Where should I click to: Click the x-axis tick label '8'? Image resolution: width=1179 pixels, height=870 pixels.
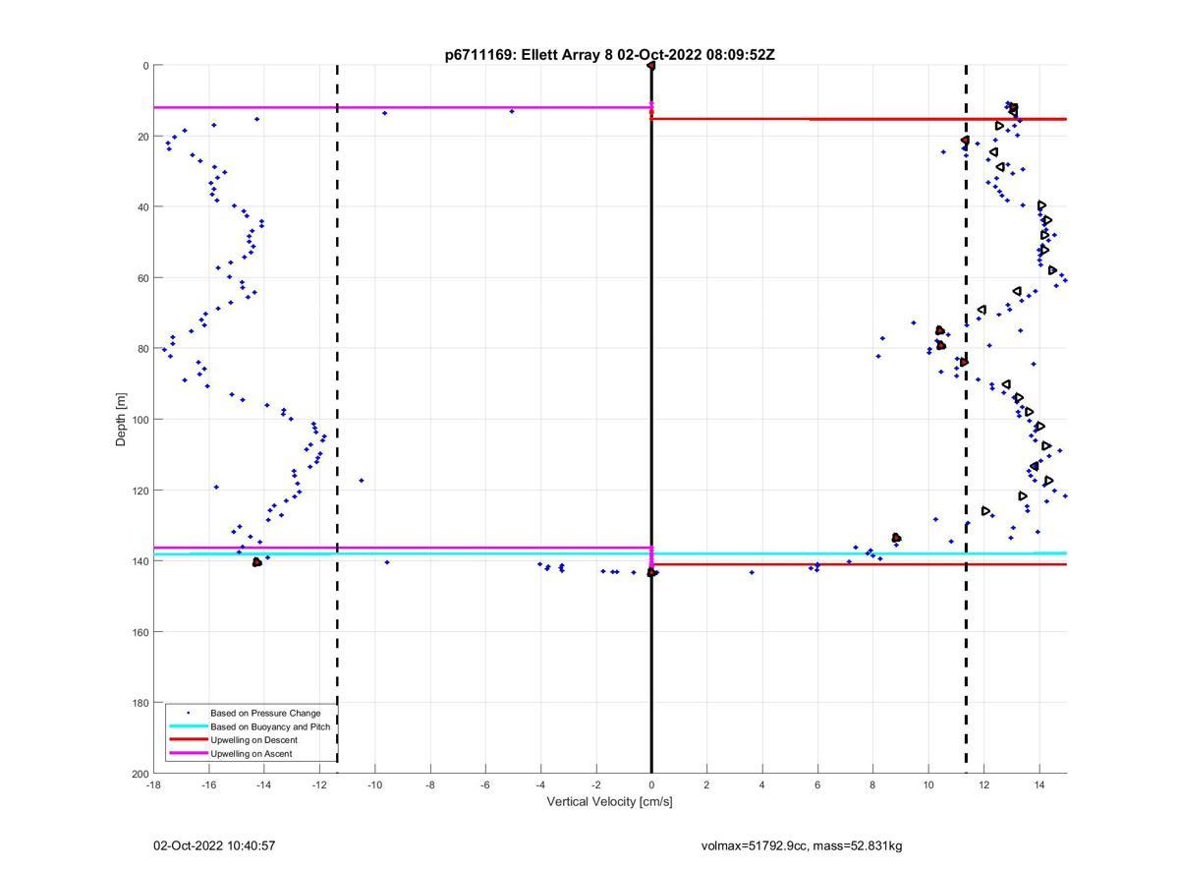pos(872,784)
